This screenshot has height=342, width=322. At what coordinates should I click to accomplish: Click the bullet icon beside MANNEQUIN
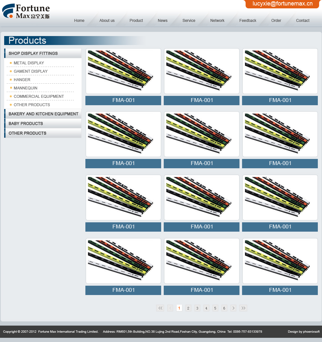11,88
